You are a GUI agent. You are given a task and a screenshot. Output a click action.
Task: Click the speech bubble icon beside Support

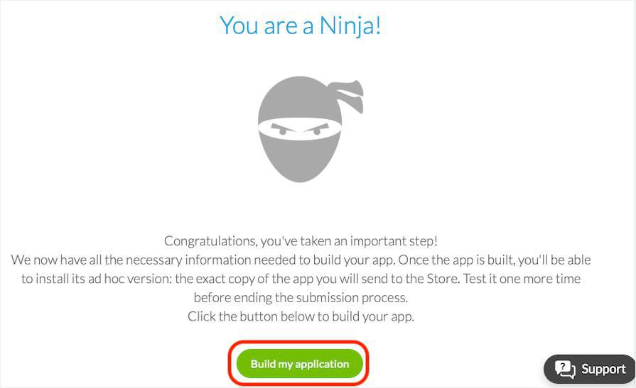pos(566,369)
